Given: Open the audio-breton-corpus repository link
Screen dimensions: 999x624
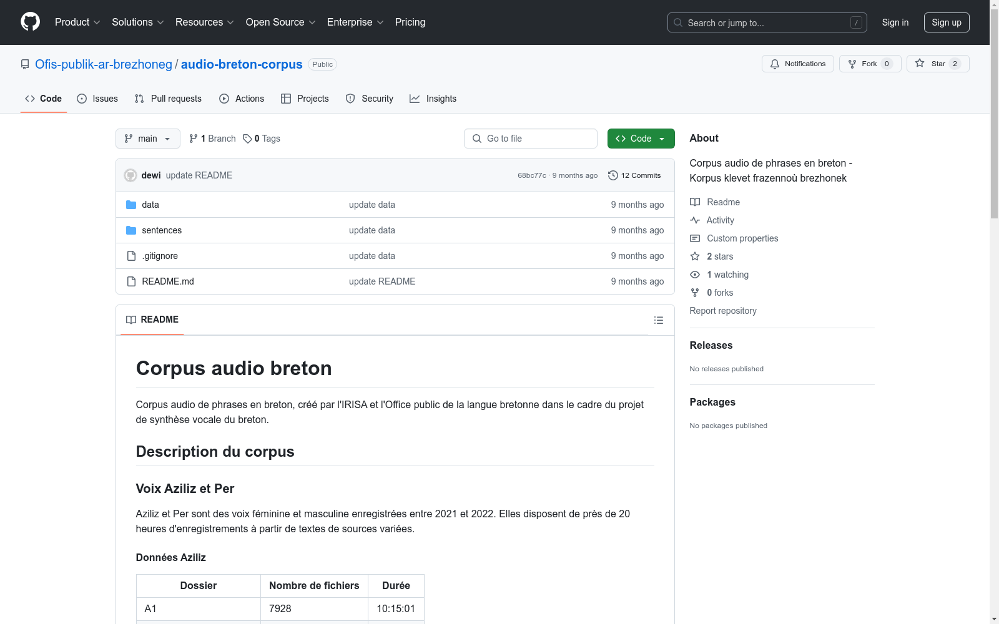Looking at the screenshot, I should pos(242,64).
